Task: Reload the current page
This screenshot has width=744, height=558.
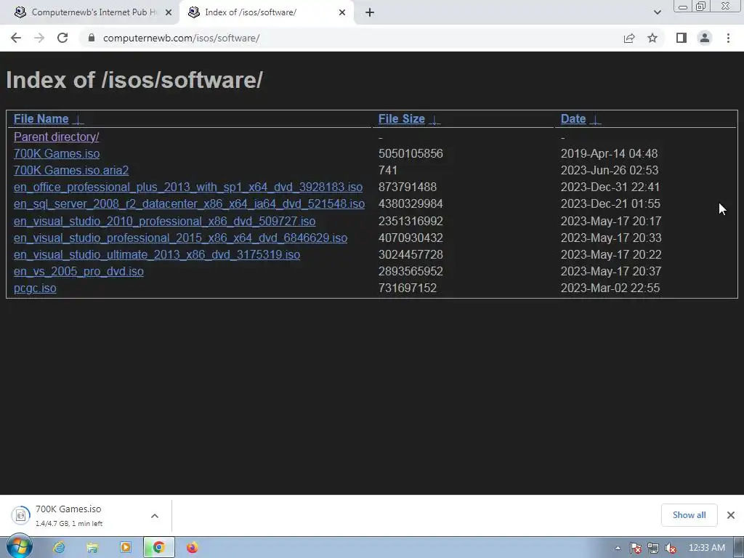Action: 62,38
